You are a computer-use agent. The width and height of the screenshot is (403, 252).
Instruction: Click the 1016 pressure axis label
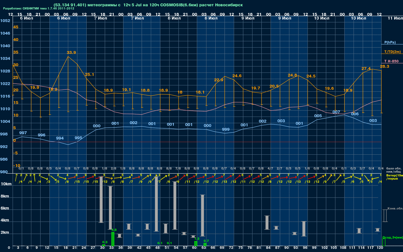[5, 96]
